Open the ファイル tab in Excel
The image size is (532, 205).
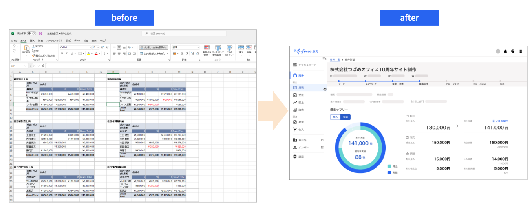[14, 41]
